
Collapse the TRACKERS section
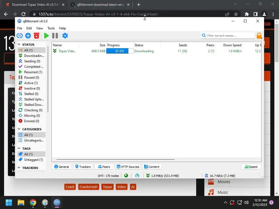[x=19, y=168]
